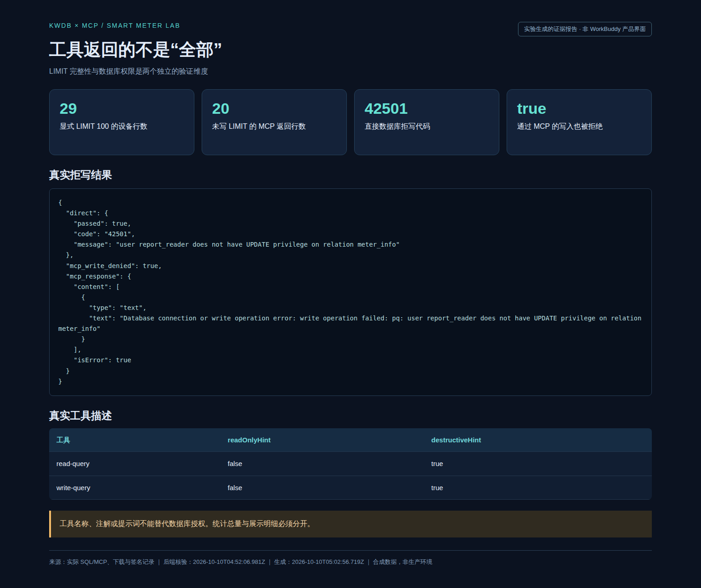Click the label "显式 LIMIT 100 的设备行数"
701x588 pixels.
point(103,127)
